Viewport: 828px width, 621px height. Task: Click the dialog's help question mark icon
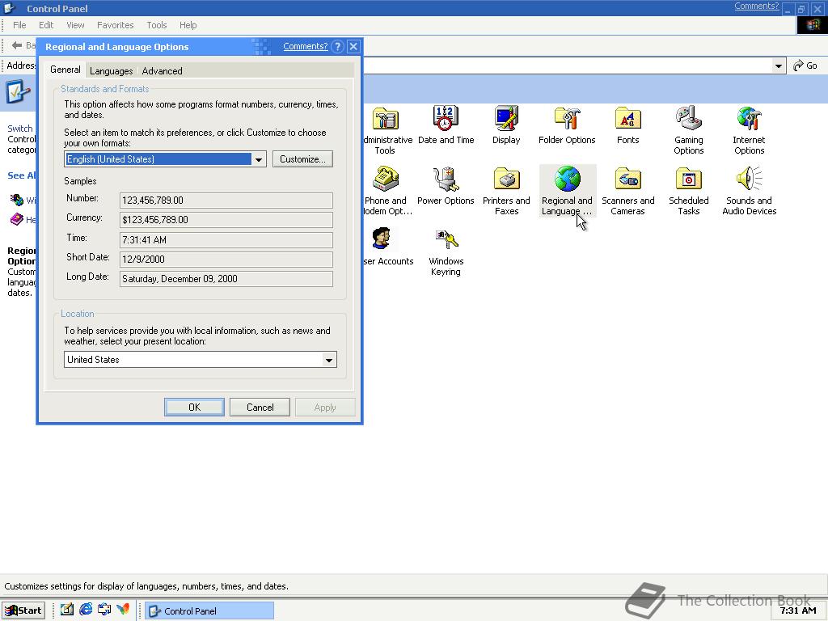[x=337, y=46]
